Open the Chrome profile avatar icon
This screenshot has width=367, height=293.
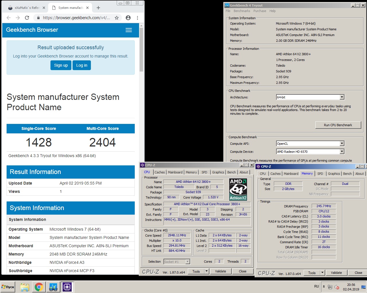(x=128, y=18)
